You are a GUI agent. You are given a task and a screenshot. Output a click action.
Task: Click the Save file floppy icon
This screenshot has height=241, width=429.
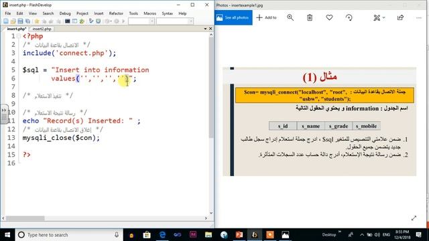click(x=20, y=21)
